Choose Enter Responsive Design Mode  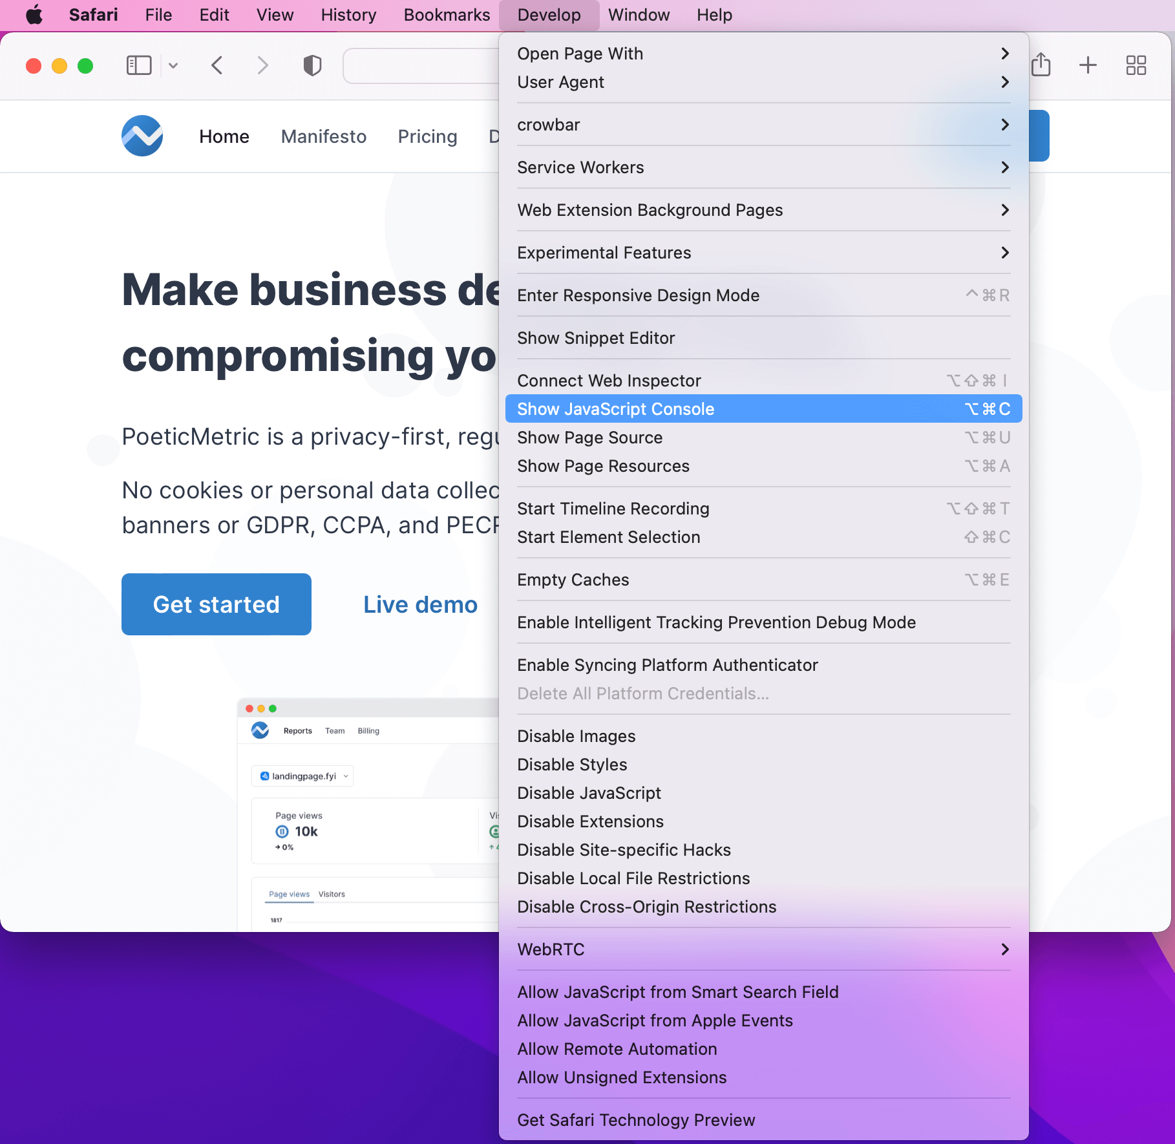[x=763, y=295]
